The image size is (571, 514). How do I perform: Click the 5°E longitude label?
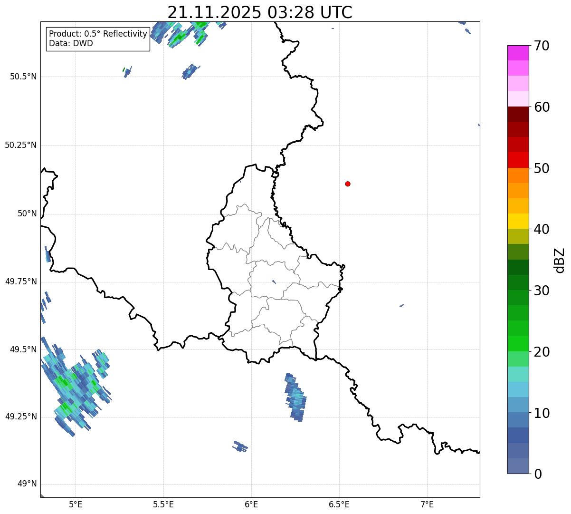tap(76, 504)
